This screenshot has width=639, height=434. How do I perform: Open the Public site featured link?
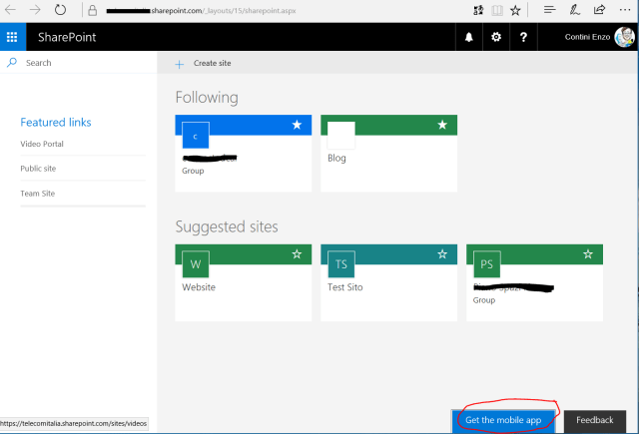coord(38,169)
